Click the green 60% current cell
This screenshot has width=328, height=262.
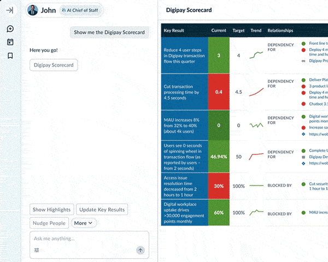point(219,213)
